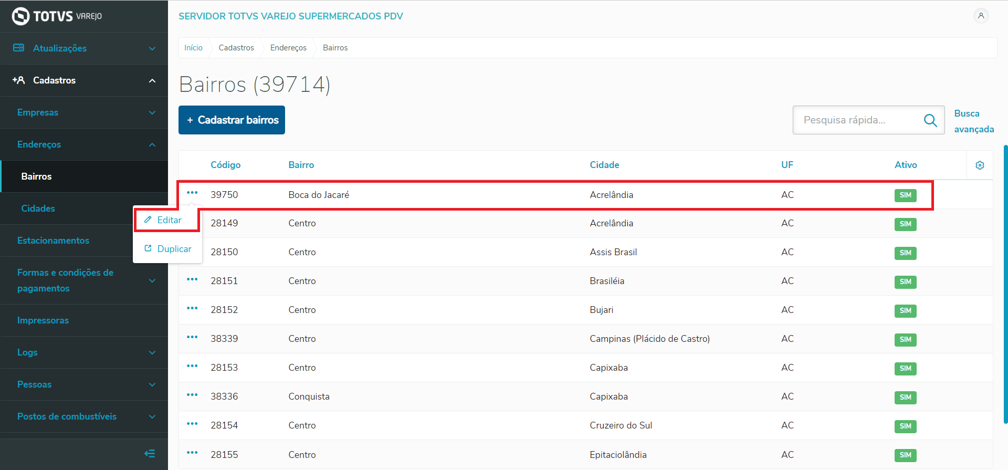Viewport: 1008px width, 470px height.
Task: Click the Pesquisa rápida search field
Action: point(860,120)
